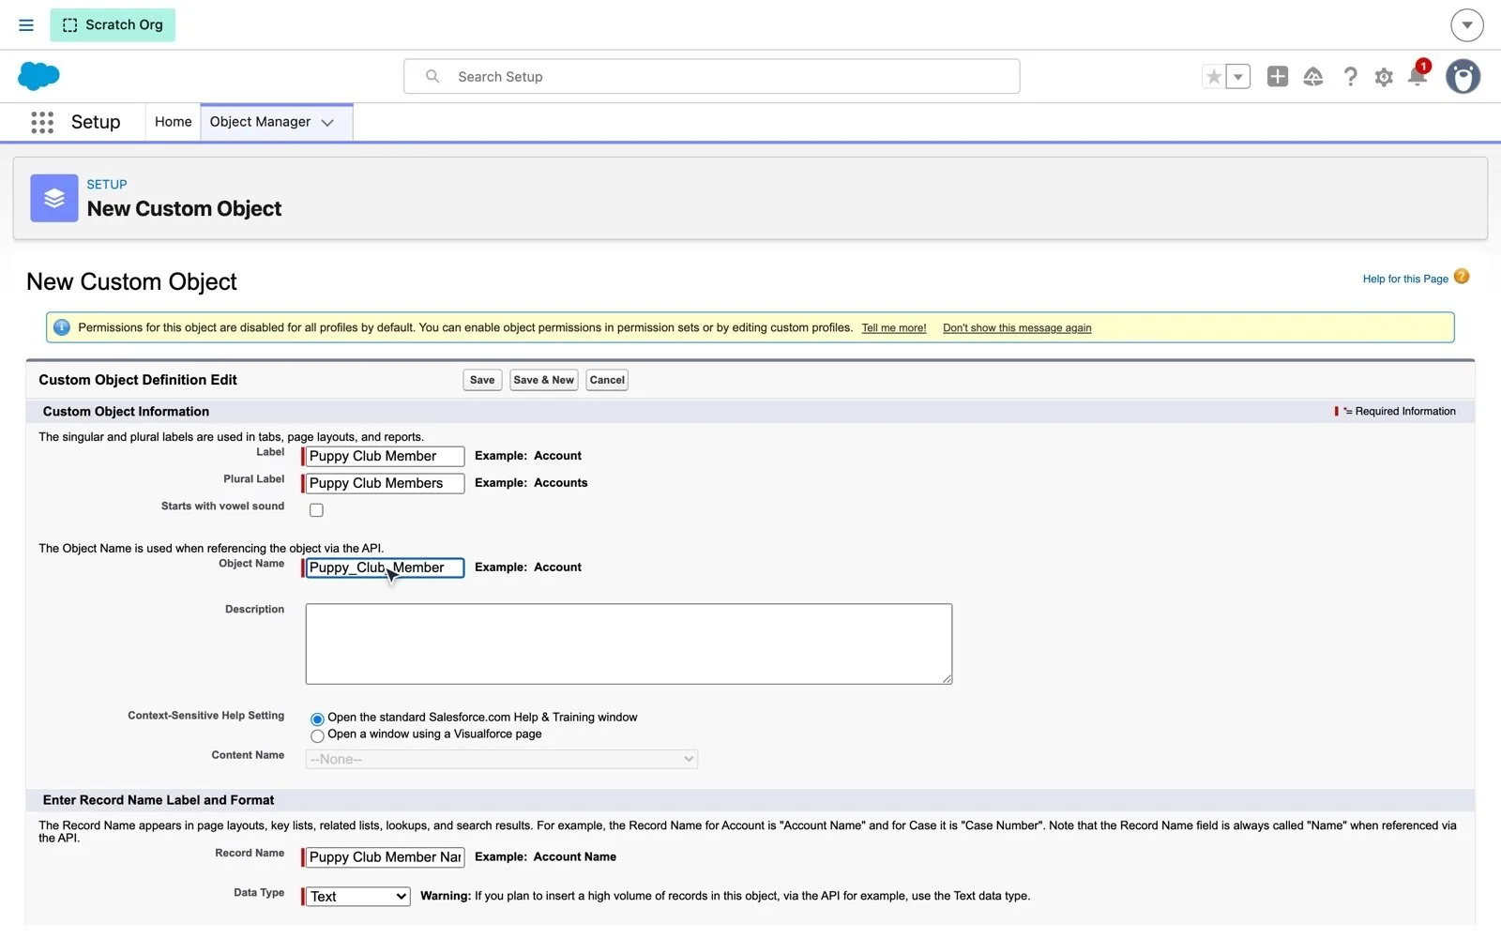Select Open a window using Visualforce page

pos(317,736)
